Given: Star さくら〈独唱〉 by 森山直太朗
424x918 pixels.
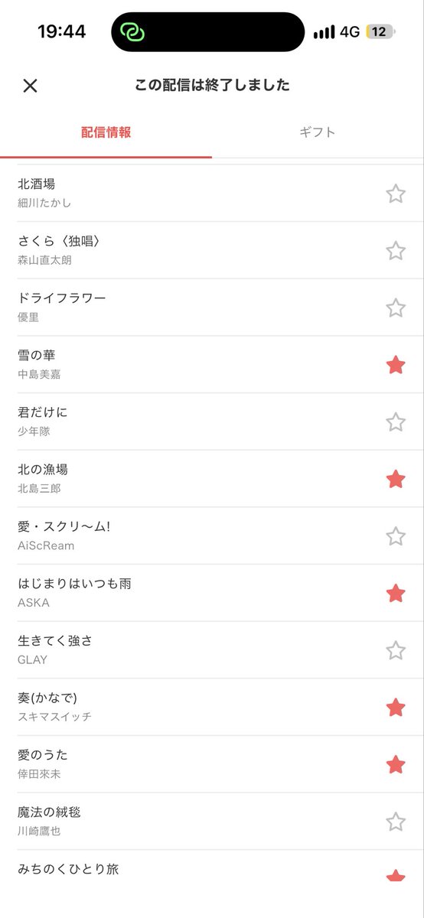Looking at the screenshot, I should (395, 250).
